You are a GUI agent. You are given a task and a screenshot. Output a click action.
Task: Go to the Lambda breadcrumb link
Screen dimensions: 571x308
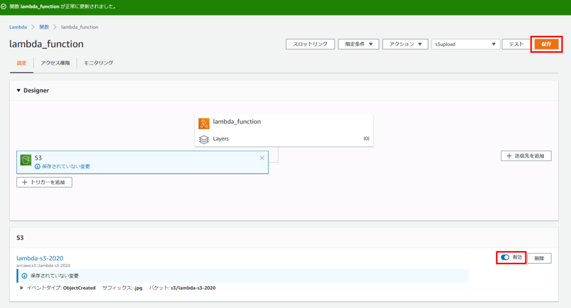pyautogui.click(x=18, y=27)
